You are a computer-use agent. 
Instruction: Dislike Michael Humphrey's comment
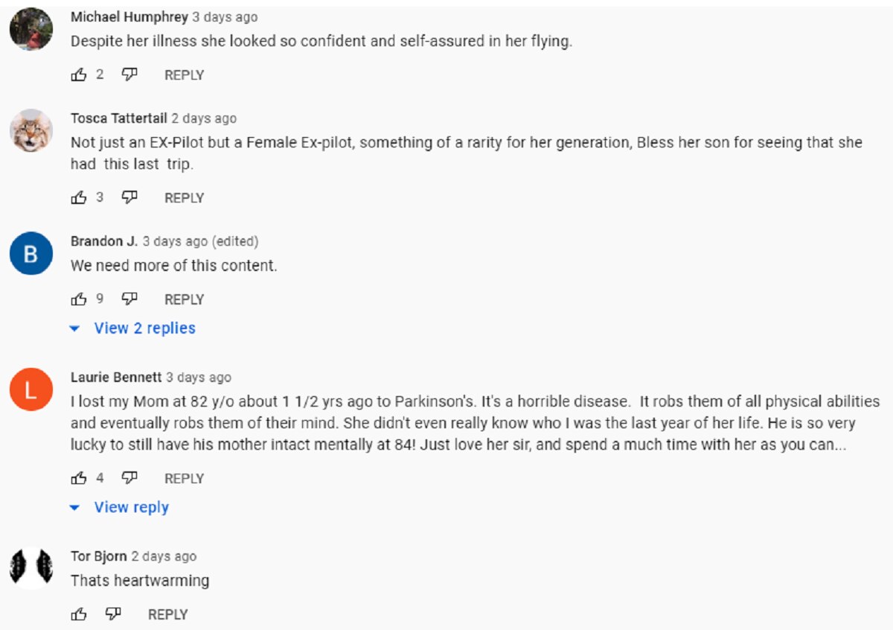click(129, 74)
